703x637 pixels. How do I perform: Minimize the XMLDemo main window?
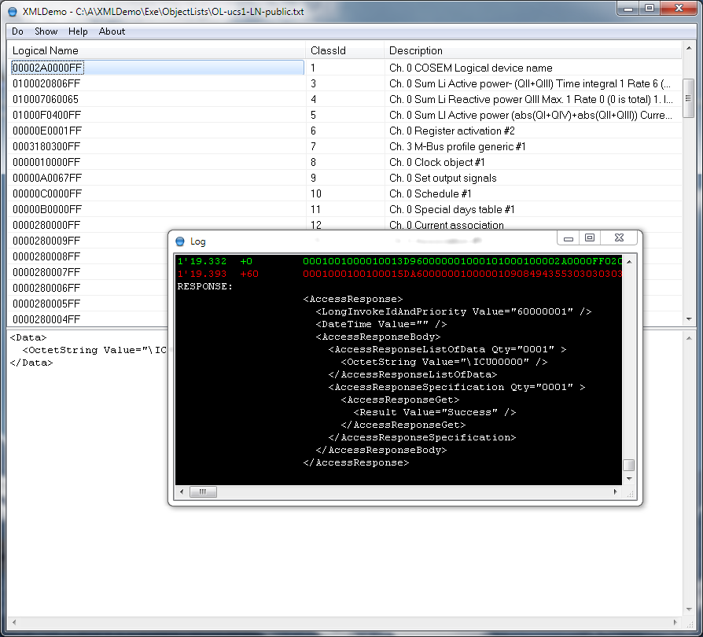[628, 8]
